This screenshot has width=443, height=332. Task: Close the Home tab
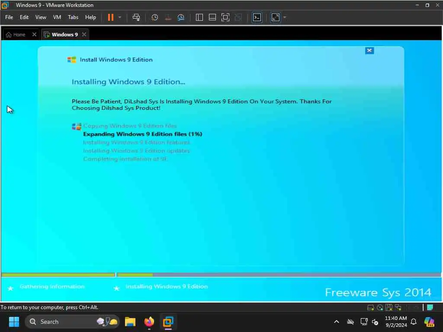pos(34,35)
